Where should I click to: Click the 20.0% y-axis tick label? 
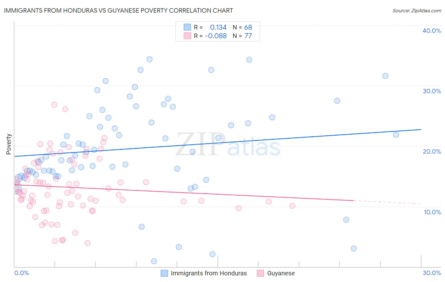click(x=432, y=151)
